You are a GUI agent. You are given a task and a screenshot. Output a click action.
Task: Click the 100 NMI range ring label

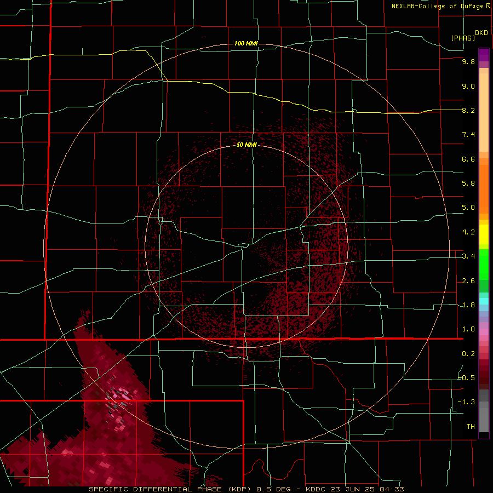click(246, 43)
